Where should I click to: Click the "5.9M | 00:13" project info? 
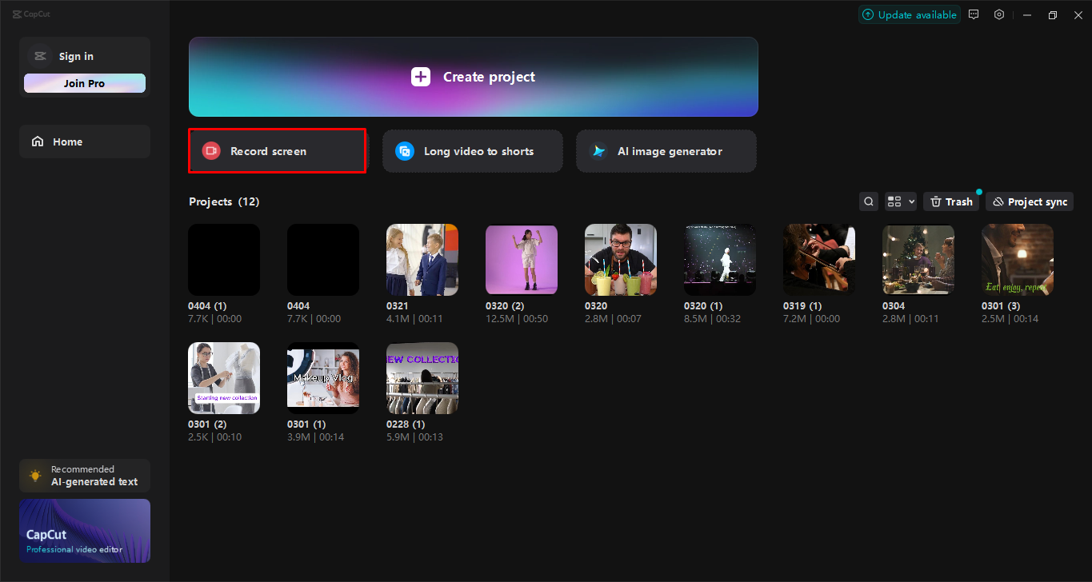tap(414, 437)
